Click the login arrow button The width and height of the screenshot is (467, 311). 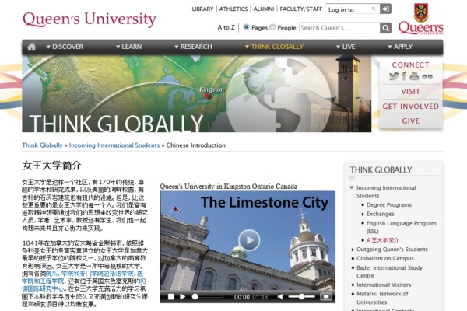(x=385, y=9)
